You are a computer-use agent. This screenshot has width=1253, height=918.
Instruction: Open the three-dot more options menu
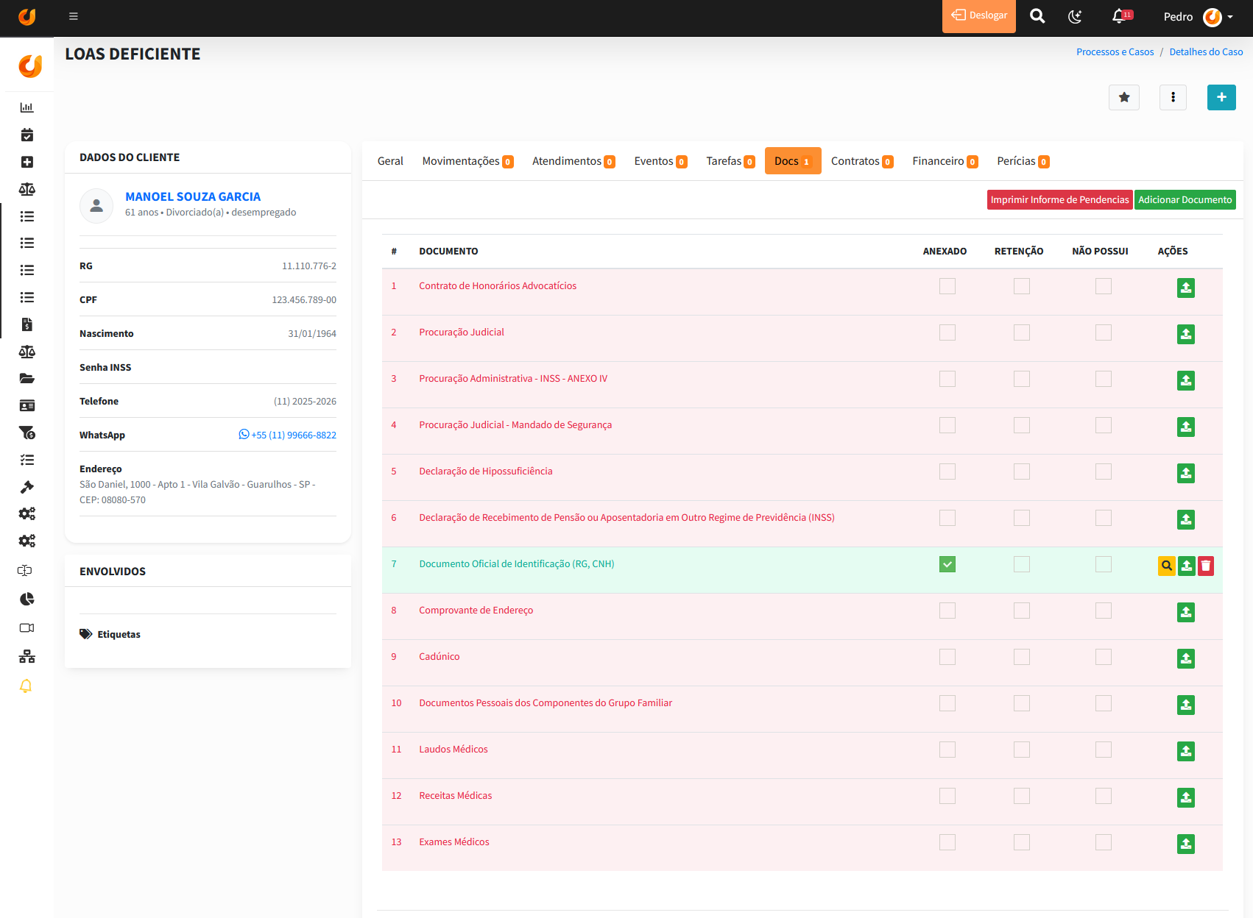coord(1173,97)
